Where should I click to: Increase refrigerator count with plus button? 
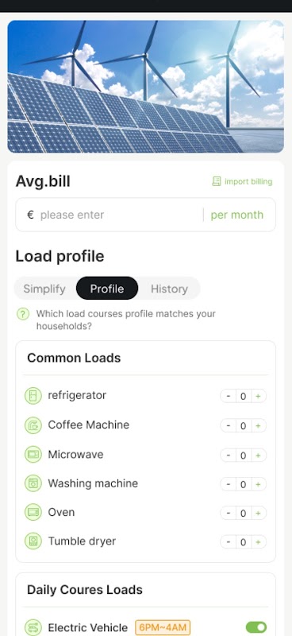[x=258, y=396]
